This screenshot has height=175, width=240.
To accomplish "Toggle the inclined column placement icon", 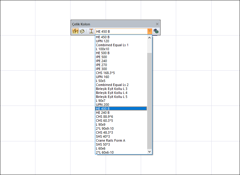I will pyautogui.click(x=82, y=31).
